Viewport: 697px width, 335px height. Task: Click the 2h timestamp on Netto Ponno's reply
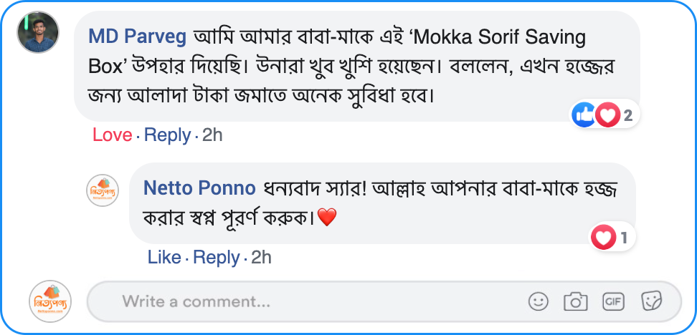(x=261, y=257)
